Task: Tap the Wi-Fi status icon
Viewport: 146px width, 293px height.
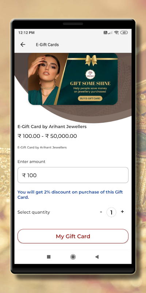Action: [x=116, y=33]
